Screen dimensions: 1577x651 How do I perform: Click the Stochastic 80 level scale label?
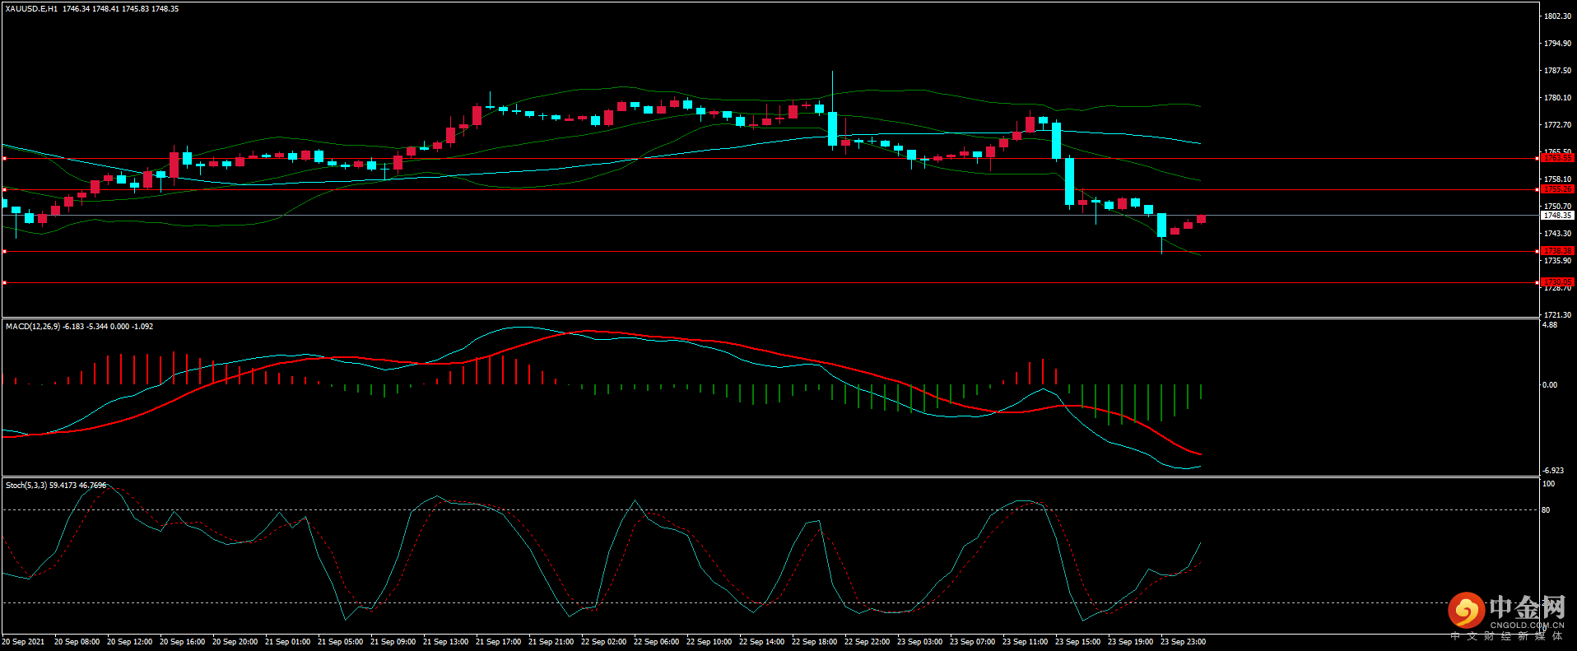click(x=1546, y=510)
